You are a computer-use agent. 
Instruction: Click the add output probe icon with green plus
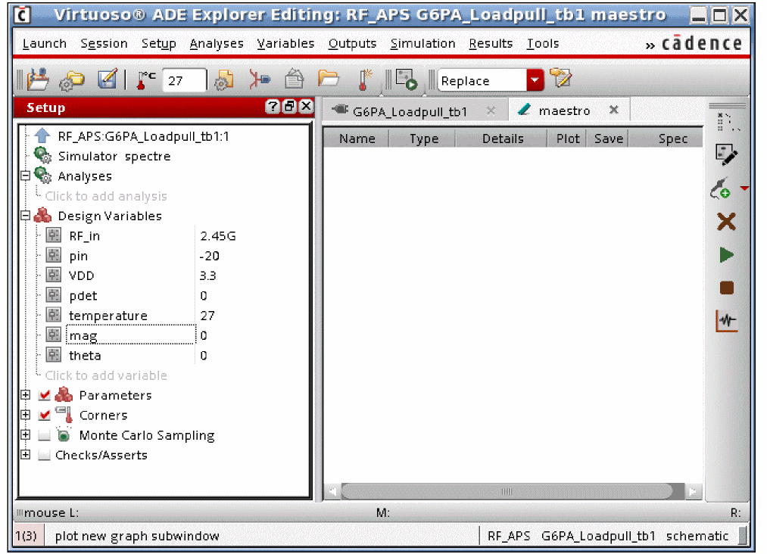pyautogui.click(x=721, y=188)
